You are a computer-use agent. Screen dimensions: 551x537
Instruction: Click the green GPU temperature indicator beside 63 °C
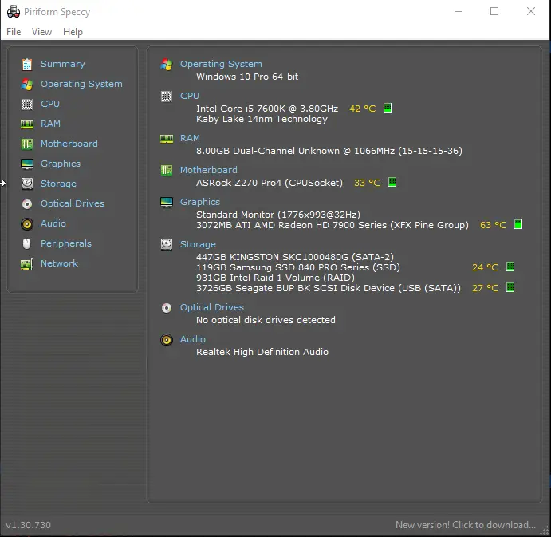[x=518, y=224]
